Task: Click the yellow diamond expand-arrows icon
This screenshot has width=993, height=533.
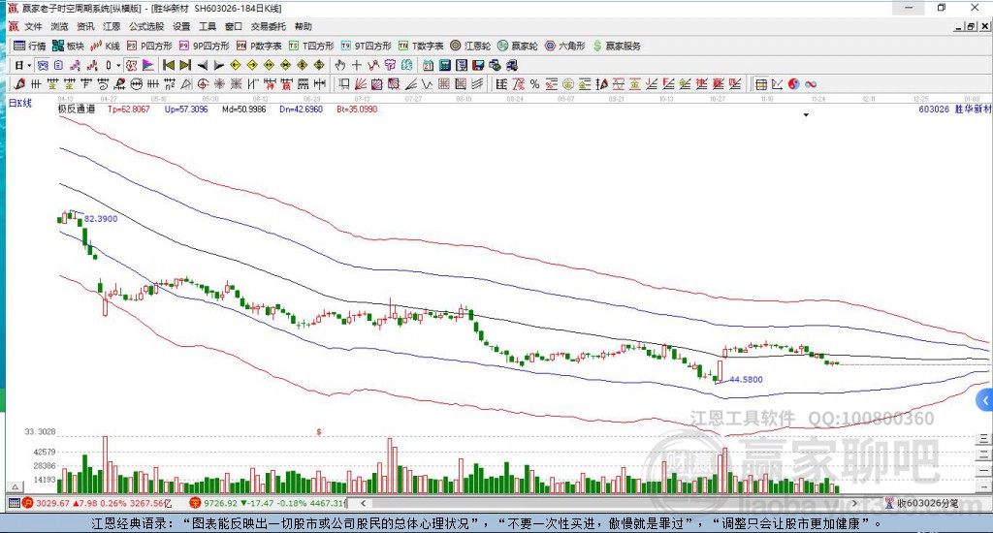Action: (270, 65)
